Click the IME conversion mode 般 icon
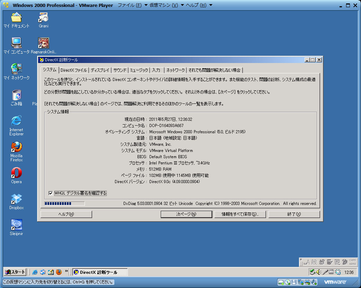 coord(314,262)
